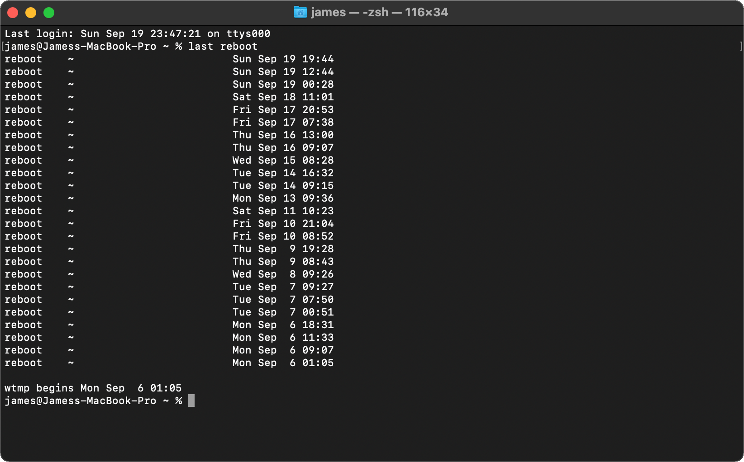The height and width of the screenshot is (462, 744).
Task: Minimize the Terminal with yellow button
Action: point(31,13)
